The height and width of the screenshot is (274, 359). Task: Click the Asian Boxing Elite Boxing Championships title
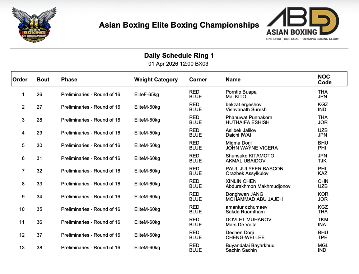(179, 25)
